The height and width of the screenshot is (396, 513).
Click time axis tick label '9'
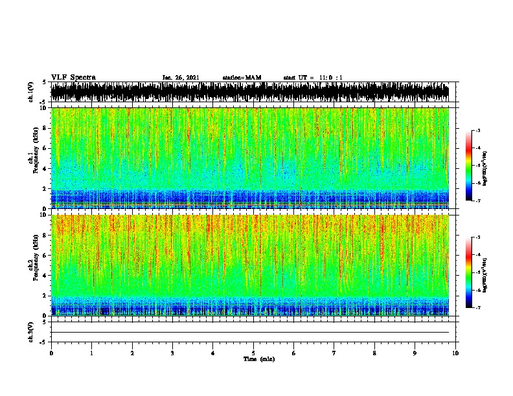tap(415, 353)
